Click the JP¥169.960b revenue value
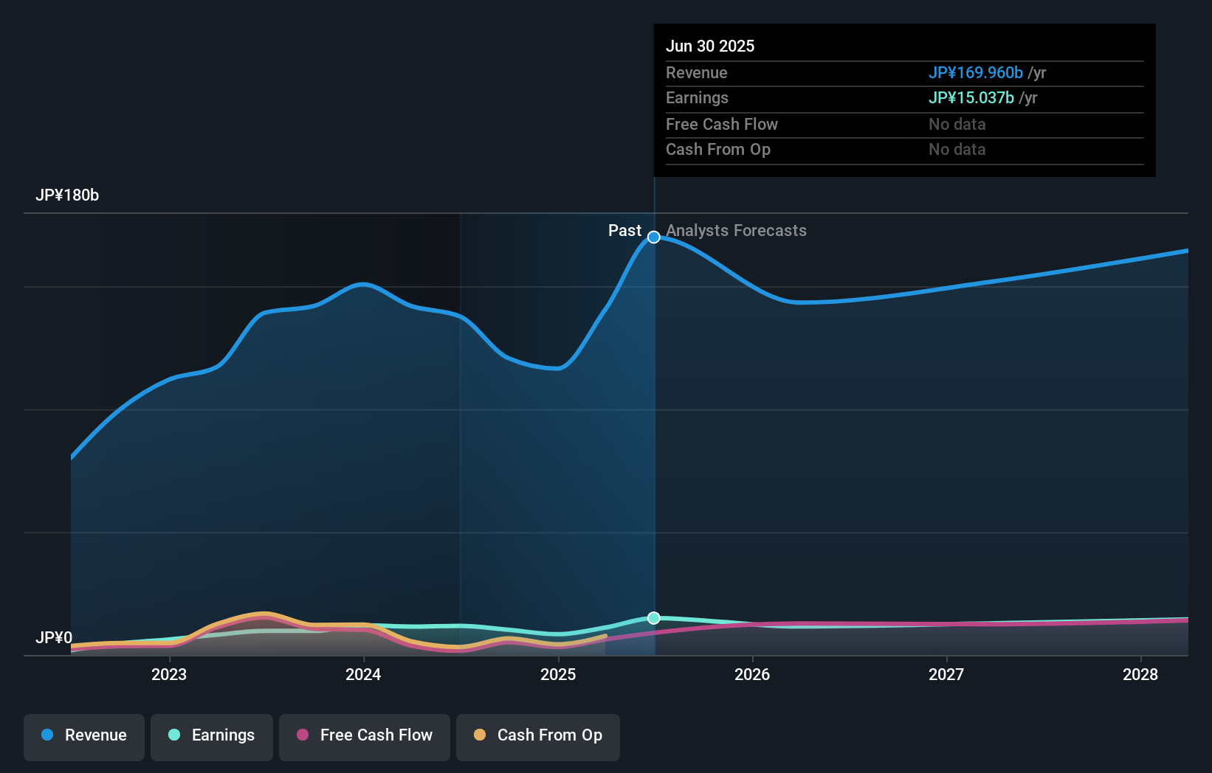This screenshot has height=773, width=1212. pos(974,73)
